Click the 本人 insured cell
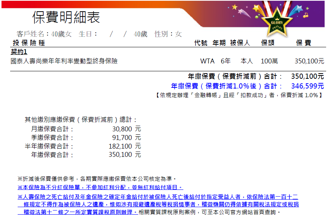 [x=246, y=61]
